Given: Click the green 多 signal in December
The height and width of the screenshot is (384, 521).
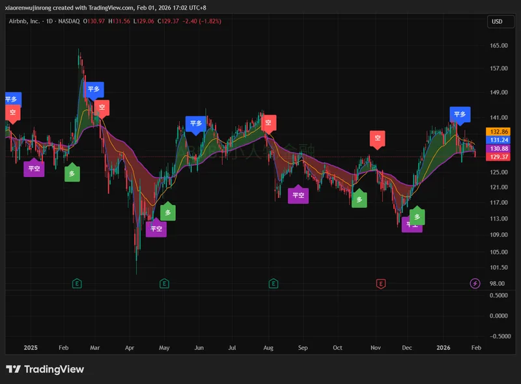Looking at the screenshot, I should pyautogui.click(x=417, y=216).
